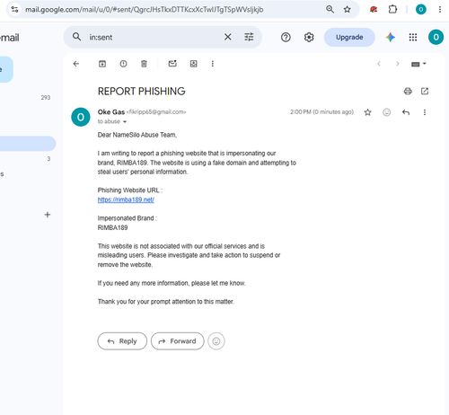Click the browser address bar URL
The height and width of the screenshot is (415, 449).
pos(145,10)
